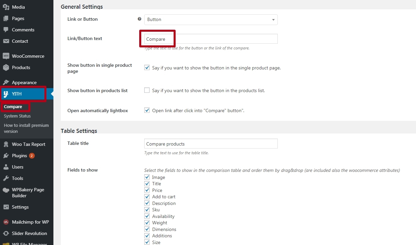The image size is (416, 245).
Task: Open How to install premium version
Action: coord(26,128)
